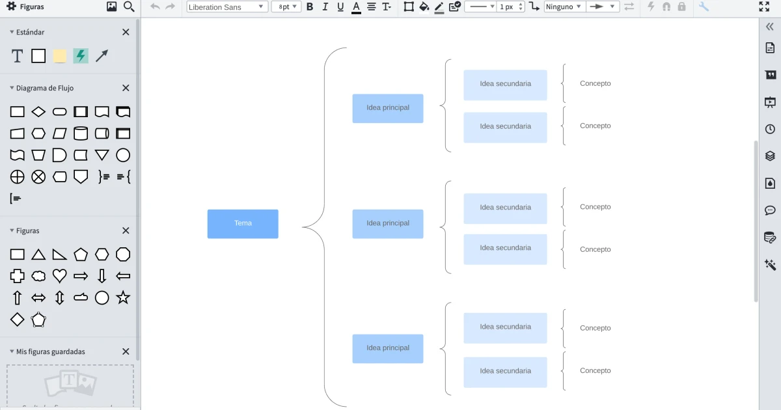Toggle bold formatting
Screen dimensions: 781x410
pyautogui.click(x=309, y=7)
